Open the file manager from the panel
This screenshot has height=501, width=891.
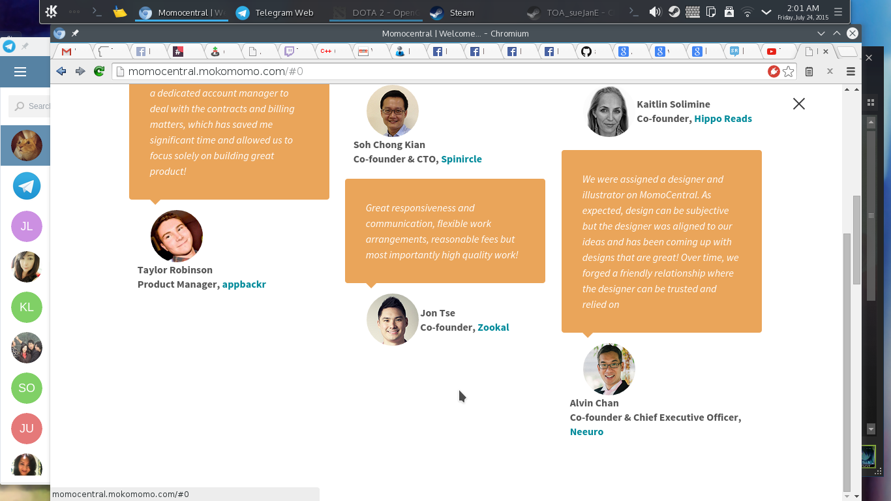coord(119,12)
